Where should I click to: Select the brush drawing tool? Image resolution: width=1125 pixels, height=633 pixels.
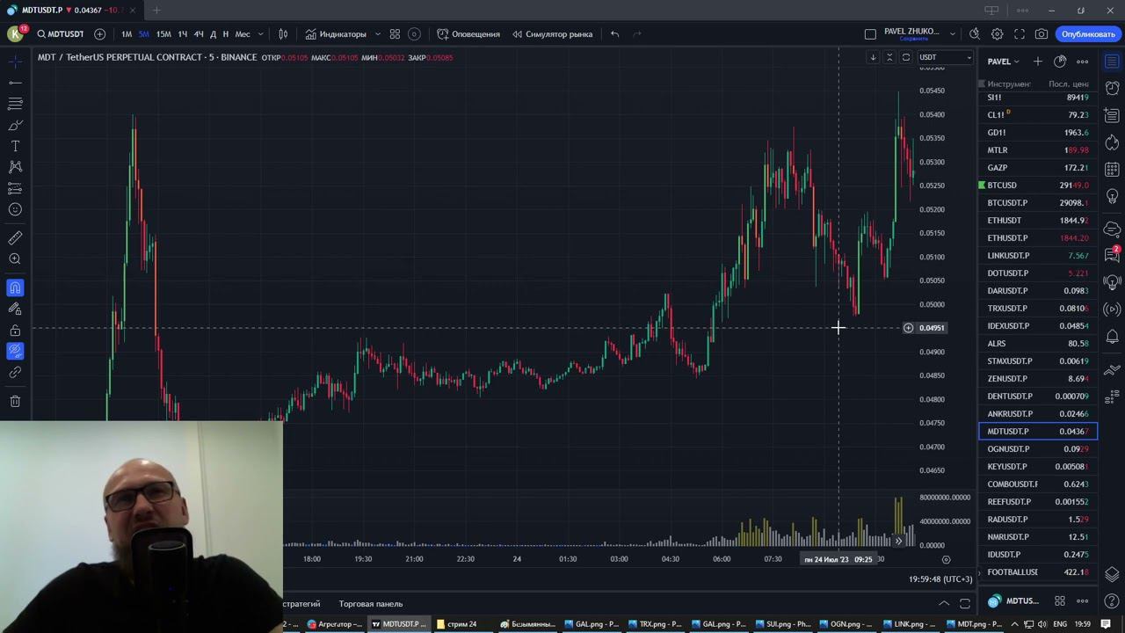click(15, 125)
